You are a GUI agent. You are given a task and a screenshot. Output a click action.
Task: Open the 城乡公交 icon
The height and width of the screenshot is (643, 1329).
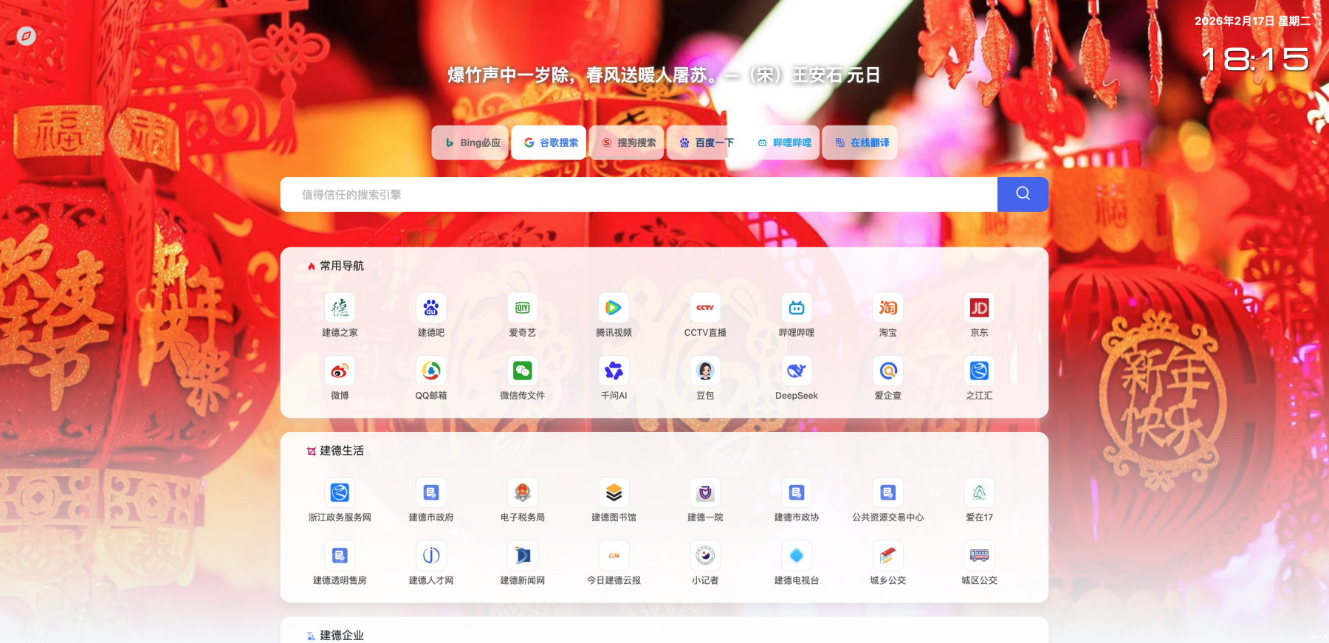[x=888, y=555]
